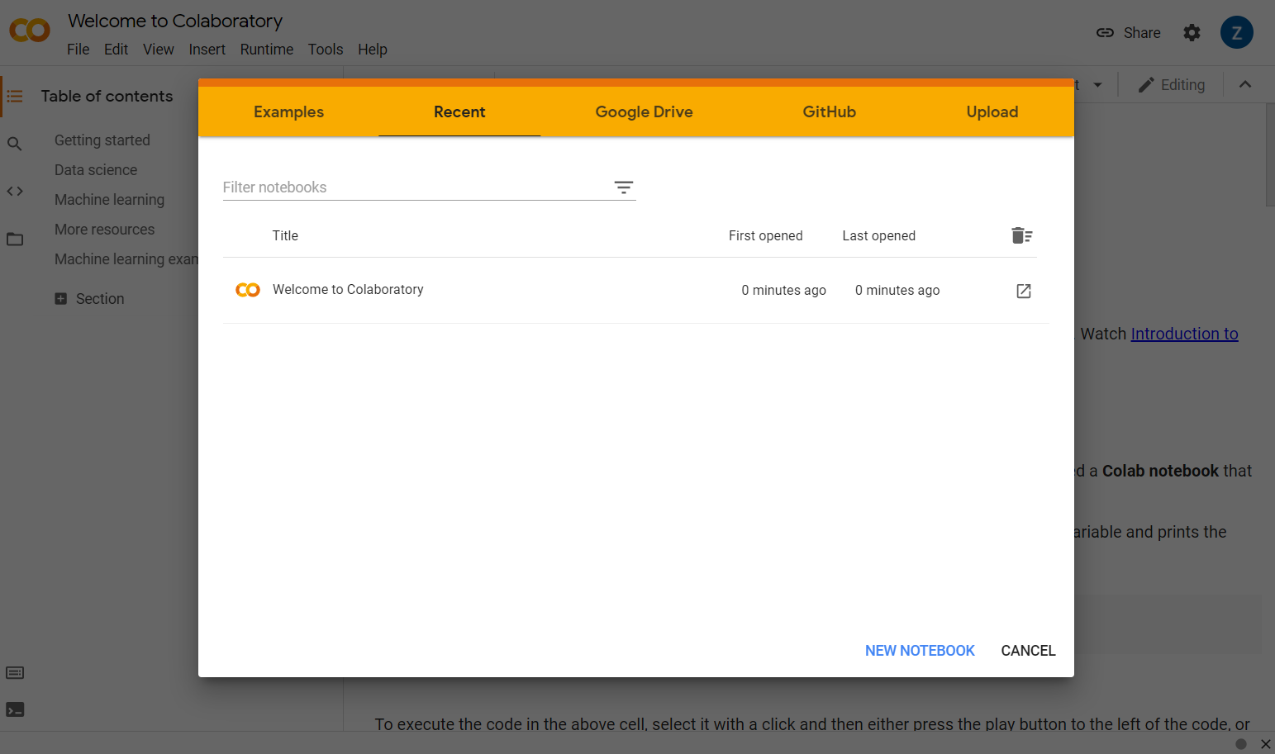Create a new notebook with NEW NOTEBOOK
The height and width of the screenshot is (754, 1275).
(919, 651)
